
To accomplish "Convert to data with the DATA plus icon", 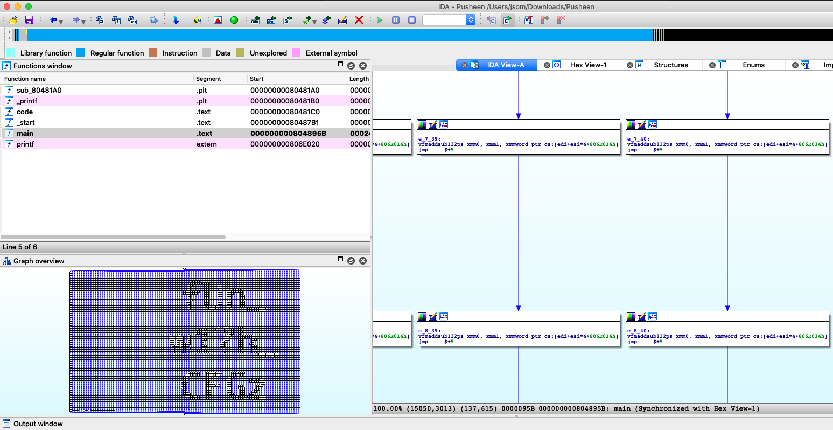I will tap(271, 20).
